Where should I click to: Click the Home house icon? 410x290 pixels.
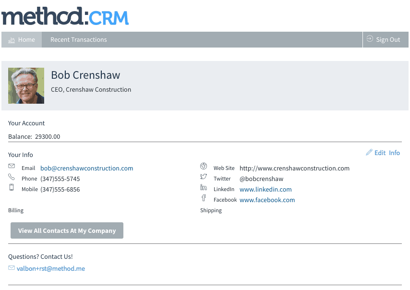pos(12,40)
